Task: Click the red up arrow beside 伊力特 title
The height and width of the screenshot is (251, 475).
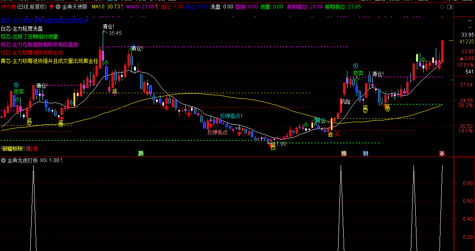Action: coord(51,7)
